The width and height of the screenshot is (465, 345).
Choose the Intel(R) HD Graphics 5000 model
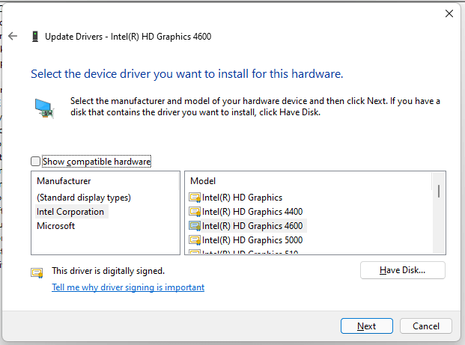252,240
